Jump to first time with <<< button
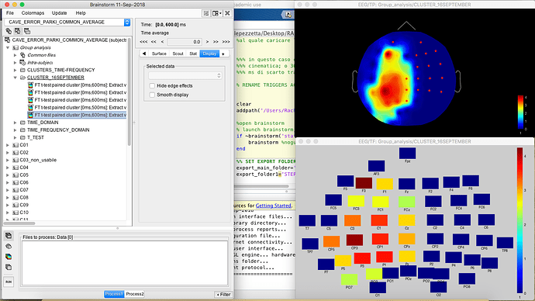This screenshot has width=535, height=301. pos(143,42)
